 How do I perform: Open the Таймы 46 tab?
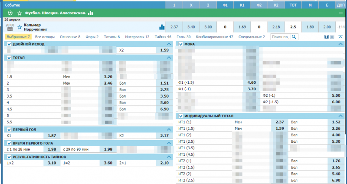[x=163, y=37]
